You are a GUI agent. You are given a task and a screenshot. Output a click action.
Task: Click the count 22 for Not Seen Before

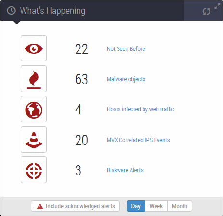(x=81, y=49)
